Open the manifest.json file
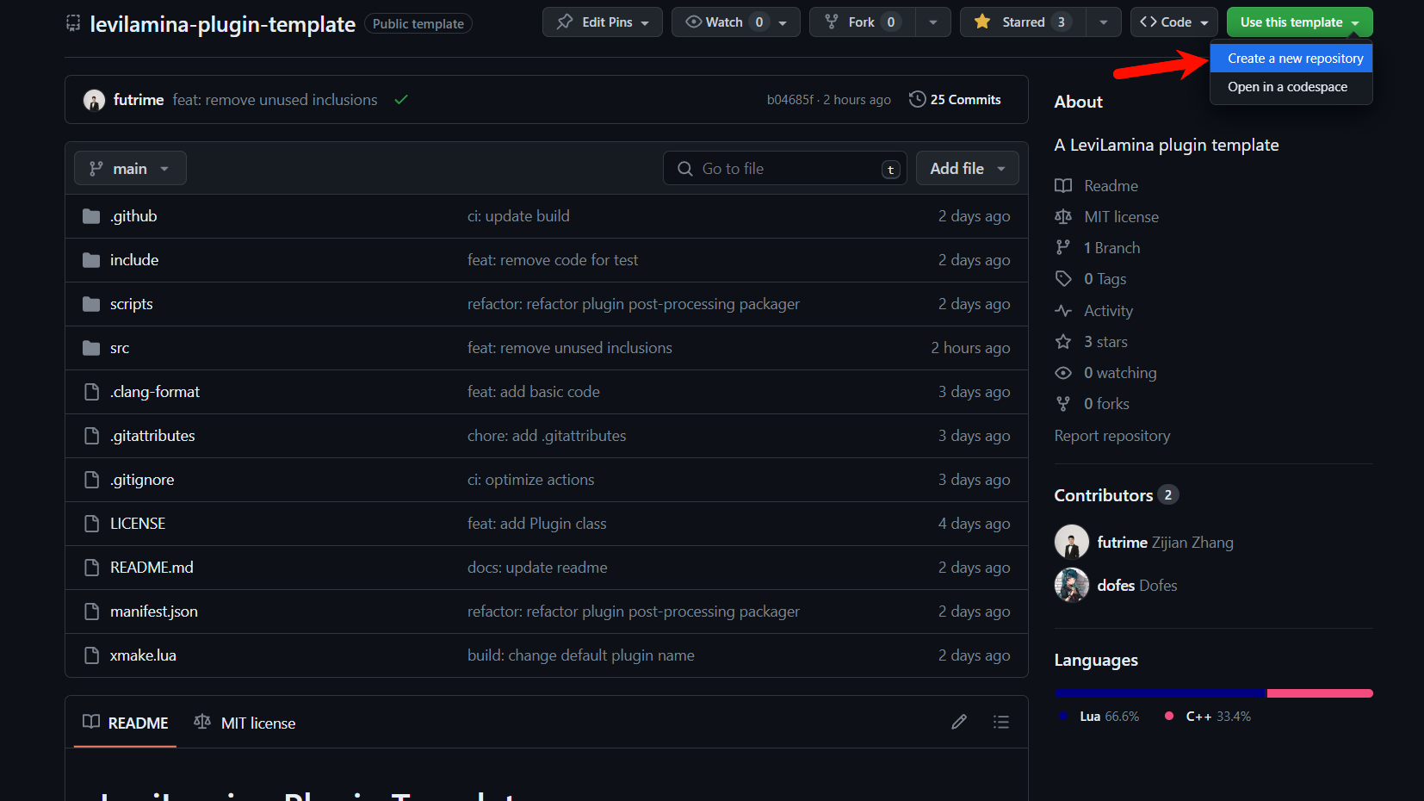Viewport: 1424px width, 801px height. (154, 612)
